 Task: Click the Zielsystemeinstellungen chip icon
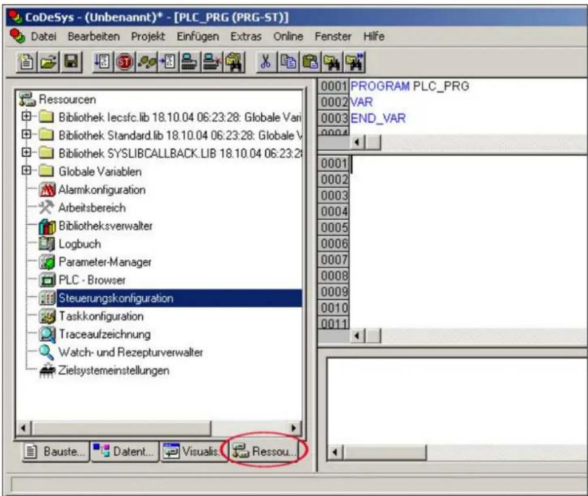47,370
